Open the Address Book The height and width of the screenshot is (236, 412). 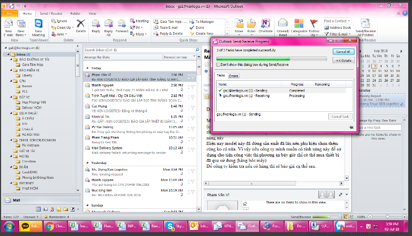click(337, 28)
